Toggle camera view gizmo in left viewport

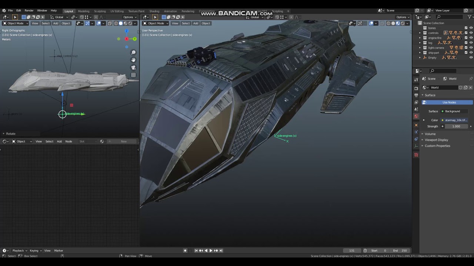(x=133, y=68)
